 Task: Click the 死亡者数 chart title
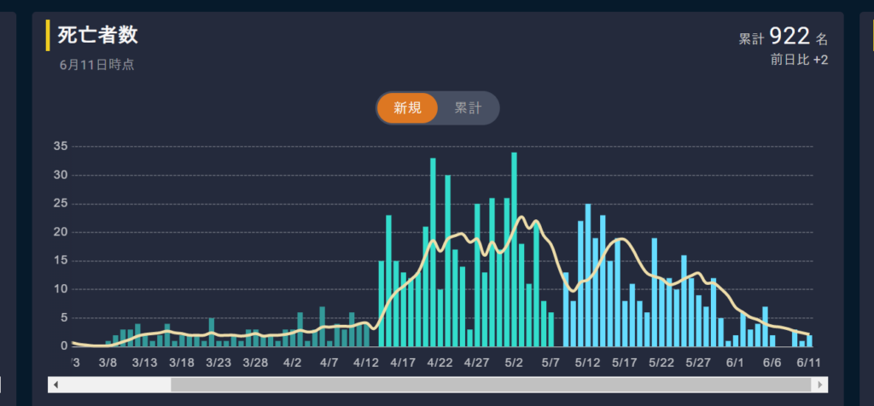[97, 36]
